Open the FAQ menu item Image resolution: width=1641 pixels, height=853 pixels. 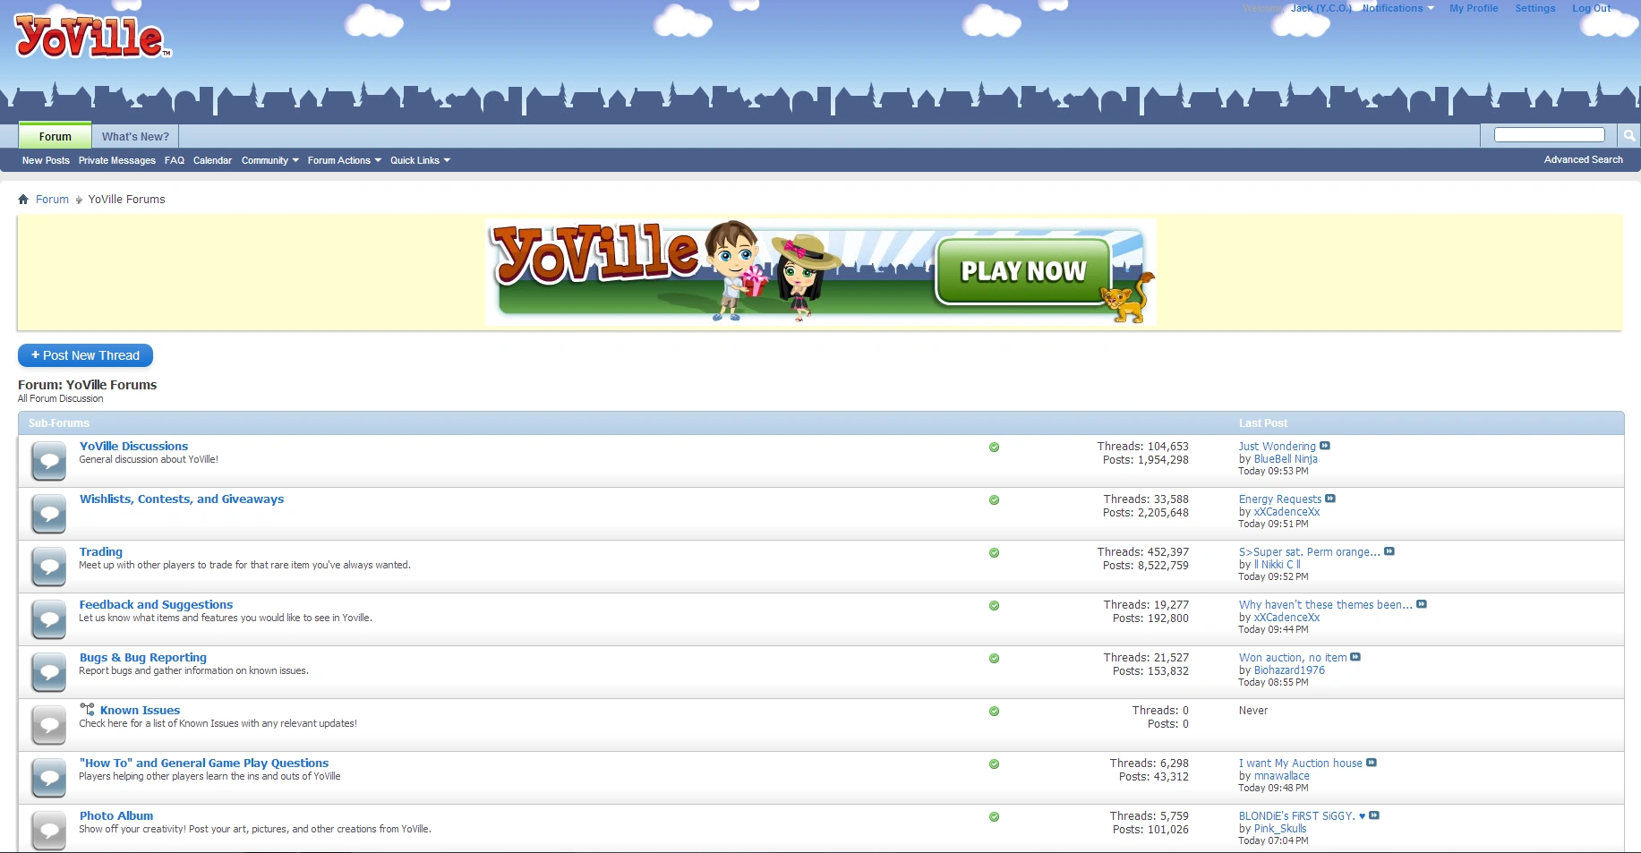coord(175,160)
